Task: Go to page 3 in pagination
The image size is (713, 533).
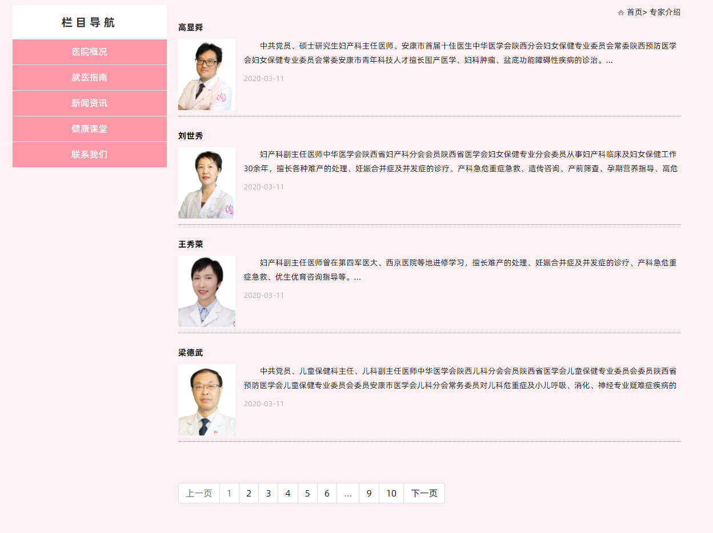Action: point(268,493)
